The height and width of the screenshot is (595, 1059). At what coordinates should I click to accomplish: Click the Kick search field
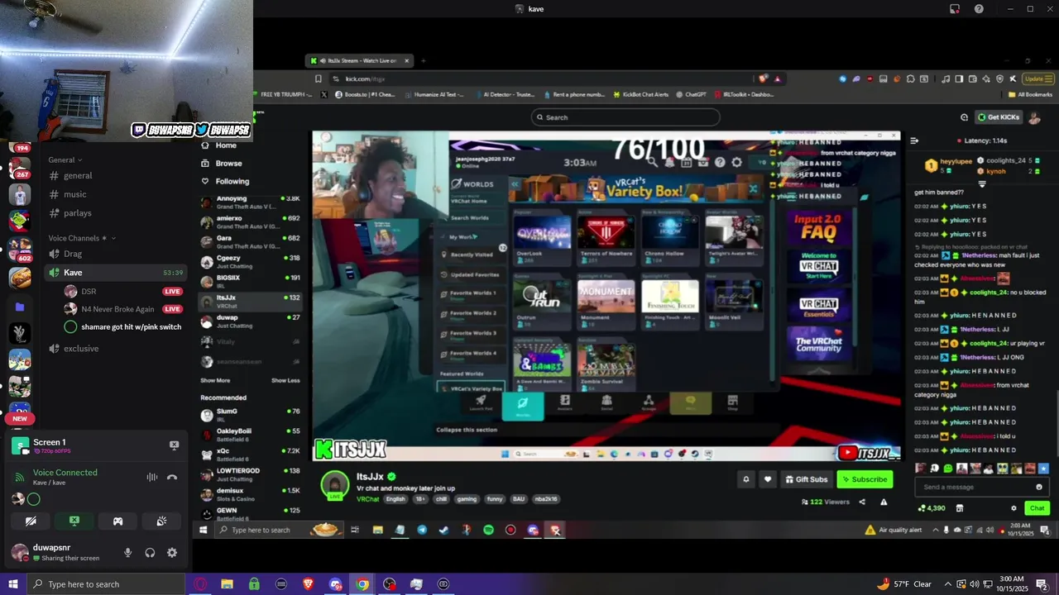(x=625, y=117)
